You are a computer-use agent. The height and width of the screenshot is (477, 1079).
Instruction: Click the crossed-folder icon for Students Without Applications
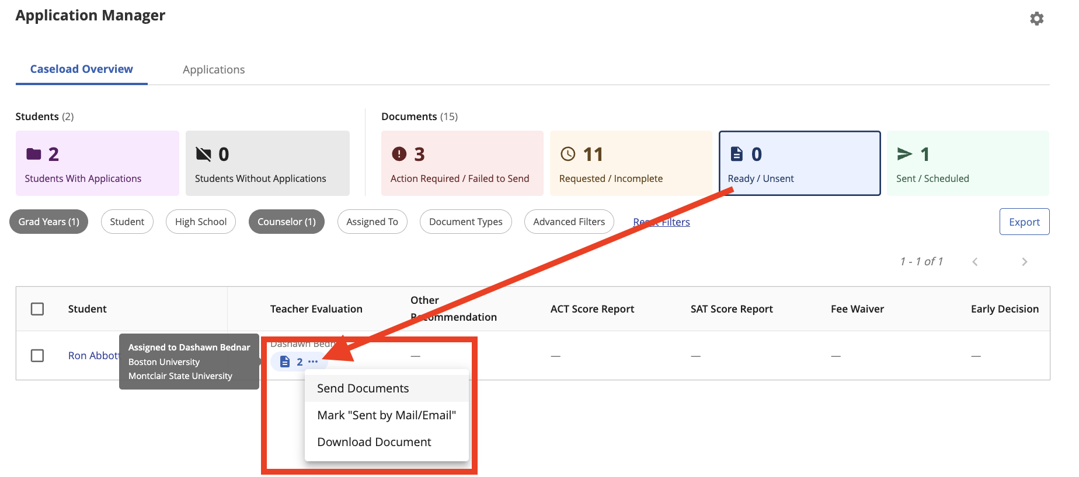tap(203, 154)
